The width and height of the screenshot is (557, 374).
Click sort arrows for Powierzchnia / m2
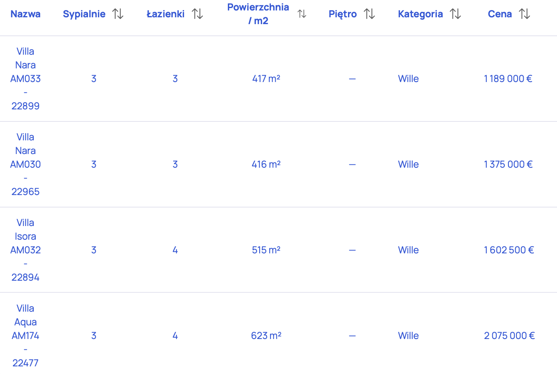click(302, 14)
